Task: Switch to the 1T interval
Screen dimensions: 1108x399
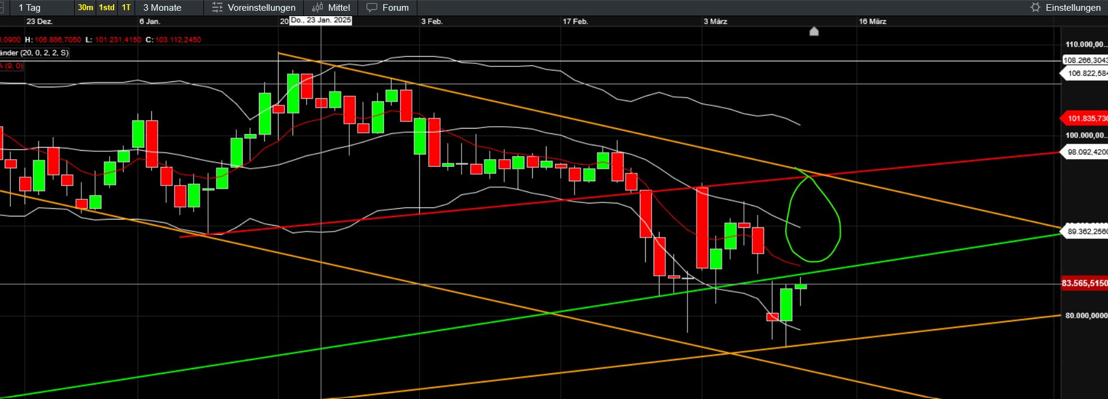Action: [x=126, y=8]
